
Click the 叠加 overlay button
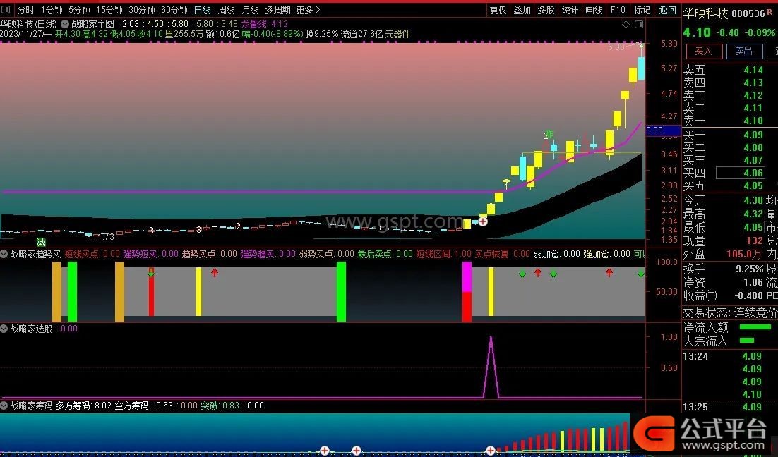(522, 10)
